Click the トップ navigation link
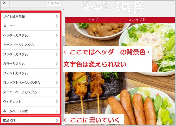Image resolution: width=176 pixels, height=126 pixels. (x=93, y=20)
